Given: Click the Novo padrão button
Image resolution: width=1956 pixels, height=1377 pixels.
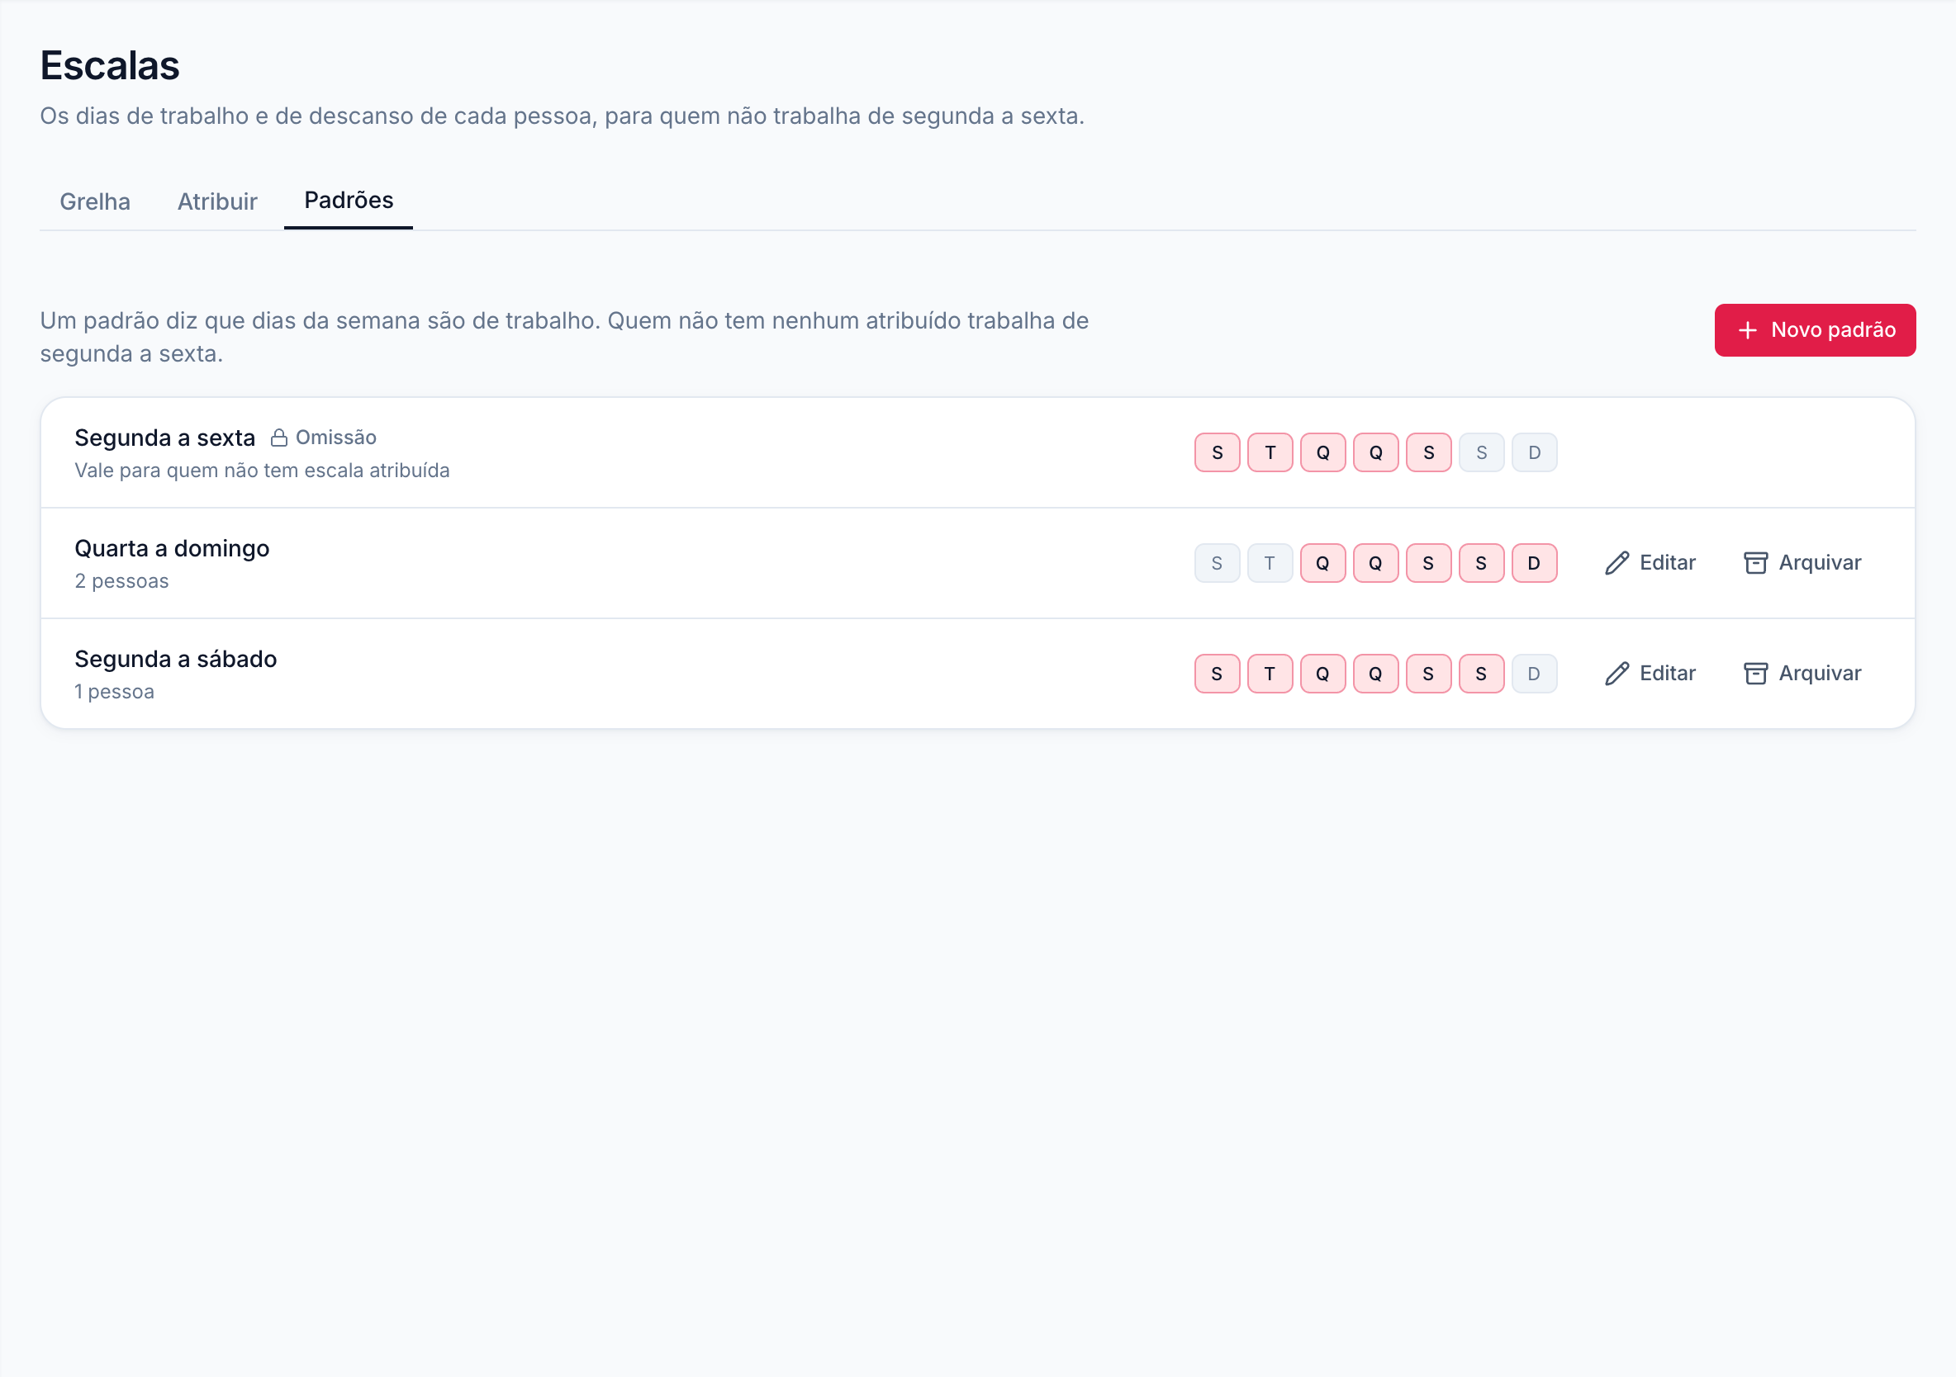Looking at the screenshot, I should (x=1815, y=330).
